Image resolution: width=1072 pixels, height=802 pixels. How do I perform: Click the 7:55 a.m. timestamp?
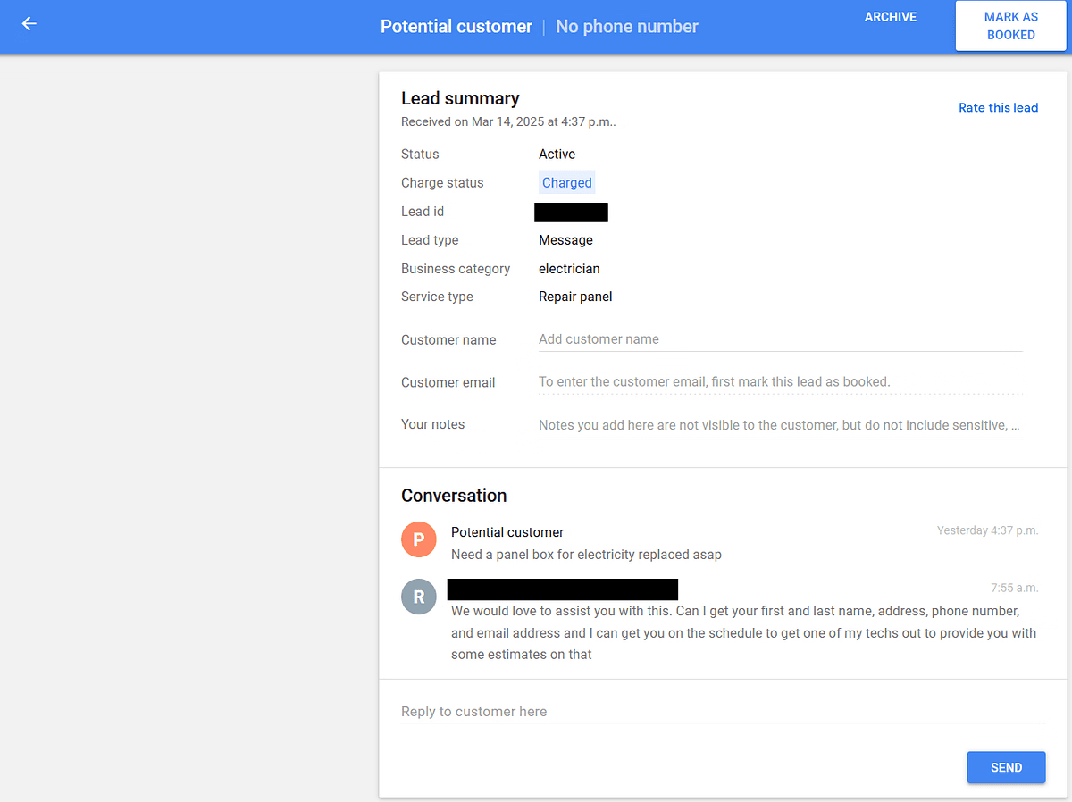pos(1015,589)
